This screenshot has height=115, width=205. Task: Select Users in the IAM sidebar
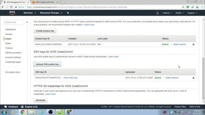coord(8,39)
